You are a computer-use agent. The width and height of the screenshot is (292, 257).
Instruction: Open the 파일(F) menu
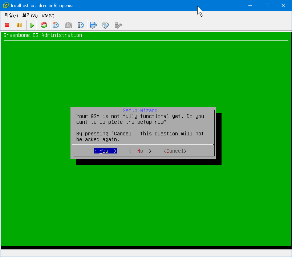[11, 16]
